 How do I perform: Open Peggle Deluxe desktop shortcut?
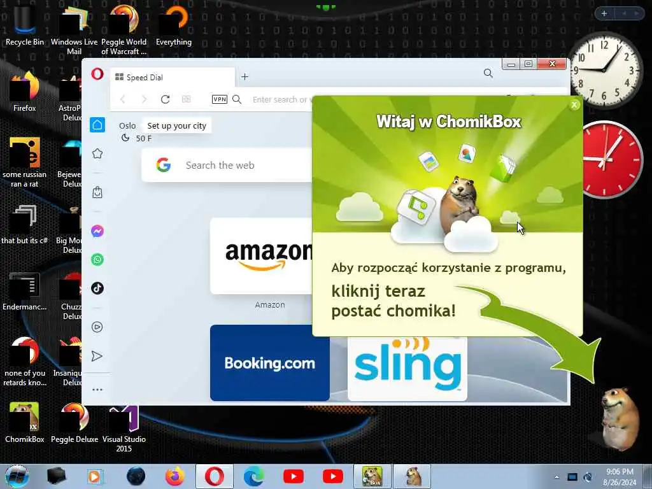pyautogui.click(x=74, y=422)
